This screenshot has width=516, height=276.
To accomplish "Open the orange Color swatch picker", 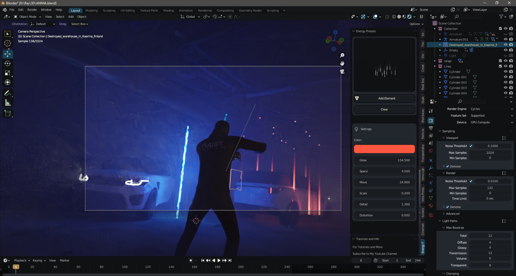I will [384, 149].
